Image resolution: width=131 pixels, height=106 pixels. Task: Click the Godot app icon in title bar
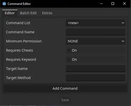tap(4, 4)
